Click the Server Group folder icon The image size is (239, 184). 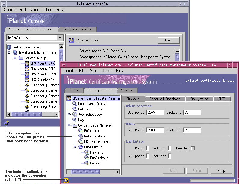(x=21, y=58)
